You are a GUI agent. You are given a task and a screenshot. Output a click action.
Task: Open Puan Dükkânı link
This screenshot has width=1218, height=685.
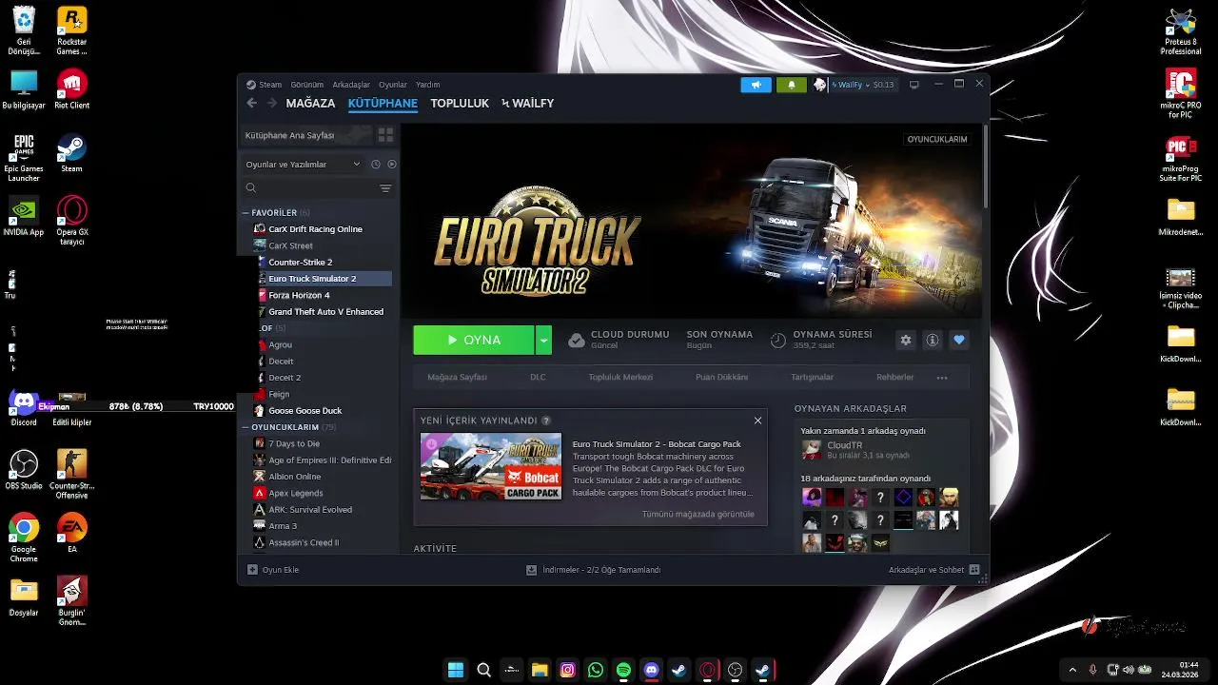click(x=721, y=378)
